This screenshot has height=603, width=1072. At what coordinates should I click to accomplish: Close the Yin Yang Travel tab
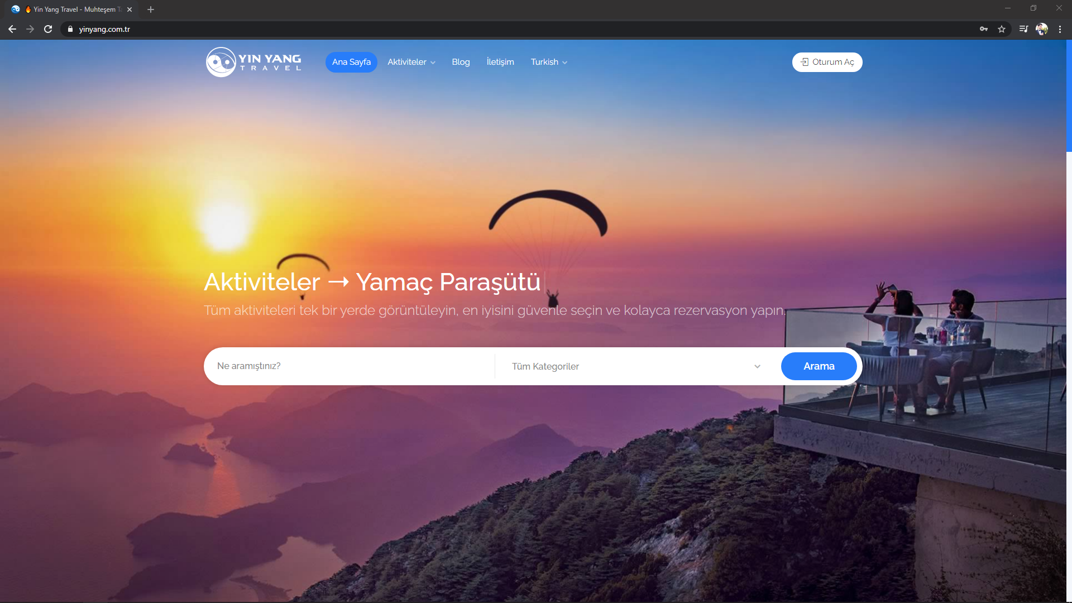point(130,9)
